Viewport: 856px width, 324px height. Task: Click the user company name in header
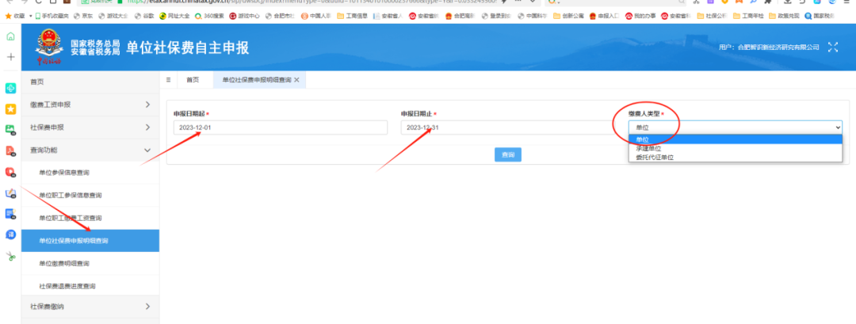pyautogui.click(x=778, y=48)
